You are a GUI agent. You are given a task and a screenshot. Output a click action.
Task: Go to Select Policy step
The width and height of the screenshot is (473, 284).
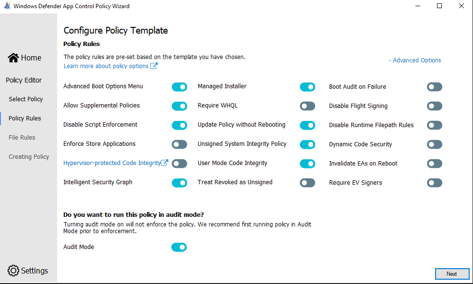tap(25, 99)
